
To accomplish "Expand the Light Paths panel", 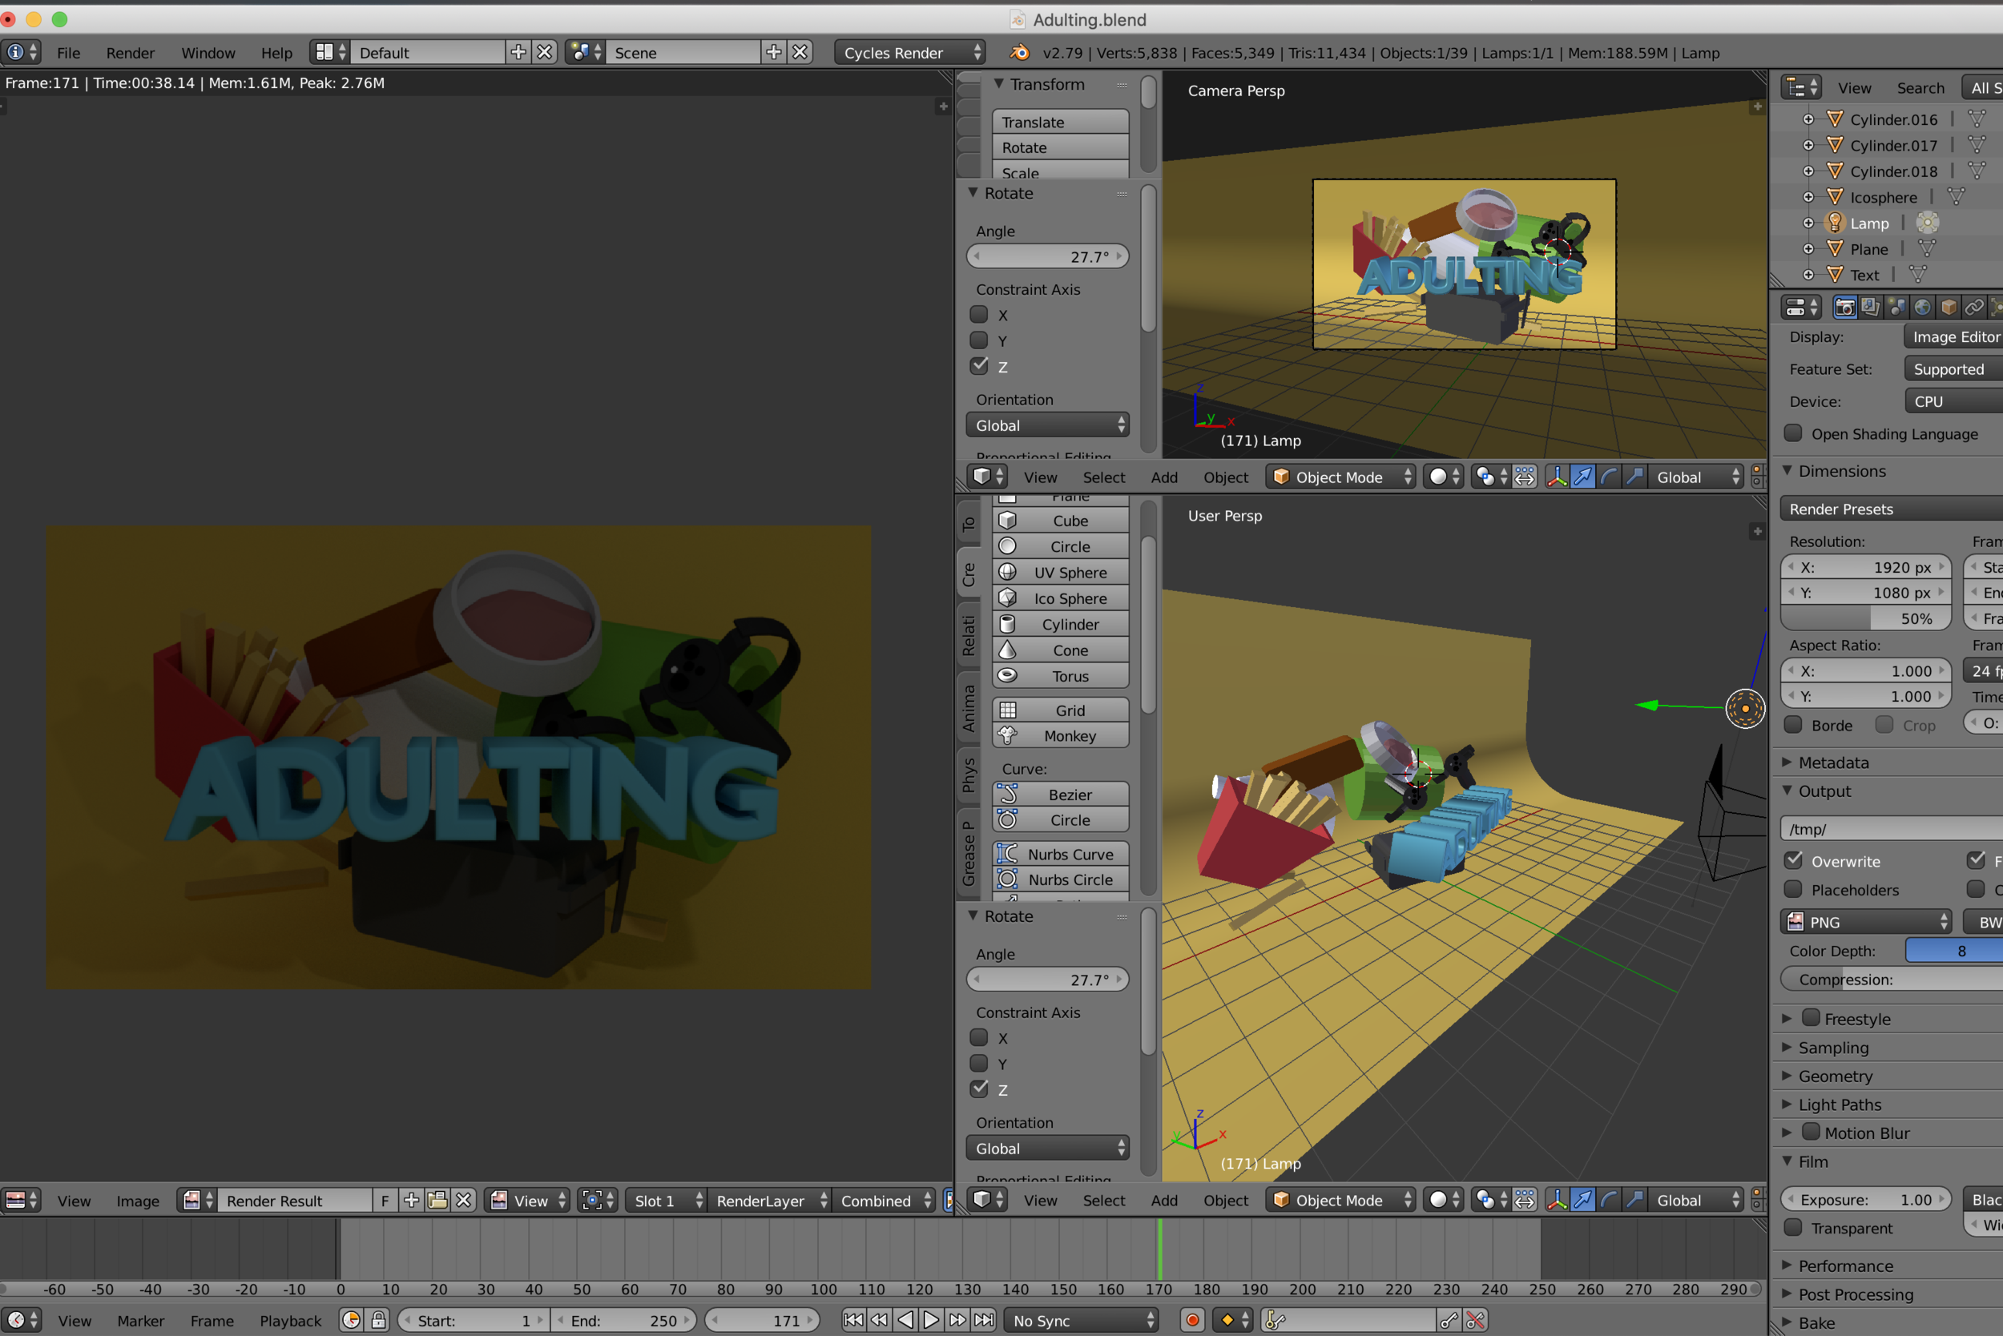I will (x=1839, y=1105).
